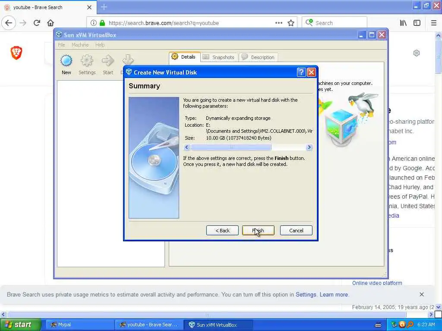Screen dimensions: 442x331
Task: Open help with the question mark title button
Action: [x=301, y=72]
